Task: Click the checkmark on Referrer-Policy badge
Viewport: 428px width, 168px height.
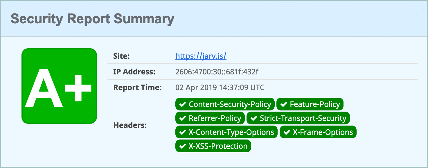Action: 183,118
